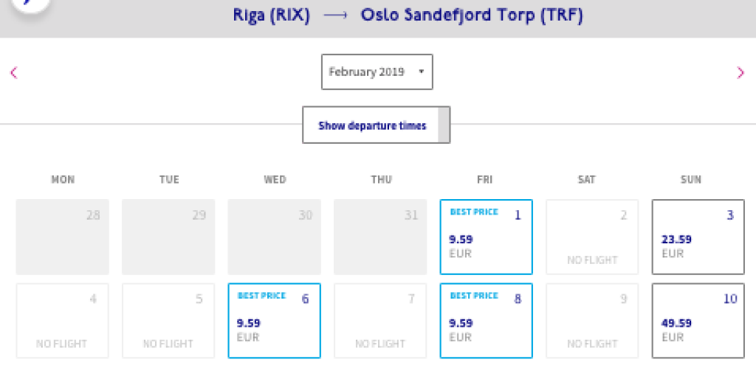Click Saturday 9 no-flight date cell
Viewport: 756px width, 365px height.
point(592,321)
